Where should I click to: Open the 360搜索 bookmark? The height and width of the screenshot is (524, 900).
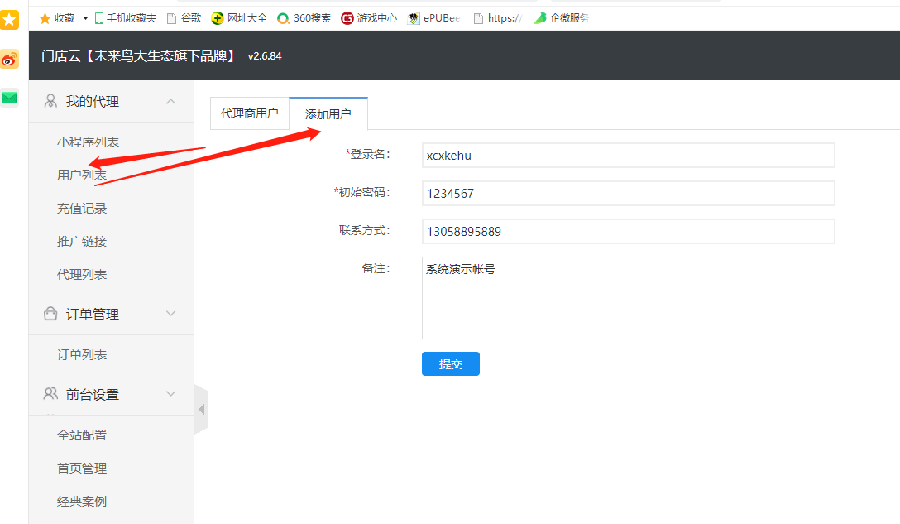tap(304, 18)
